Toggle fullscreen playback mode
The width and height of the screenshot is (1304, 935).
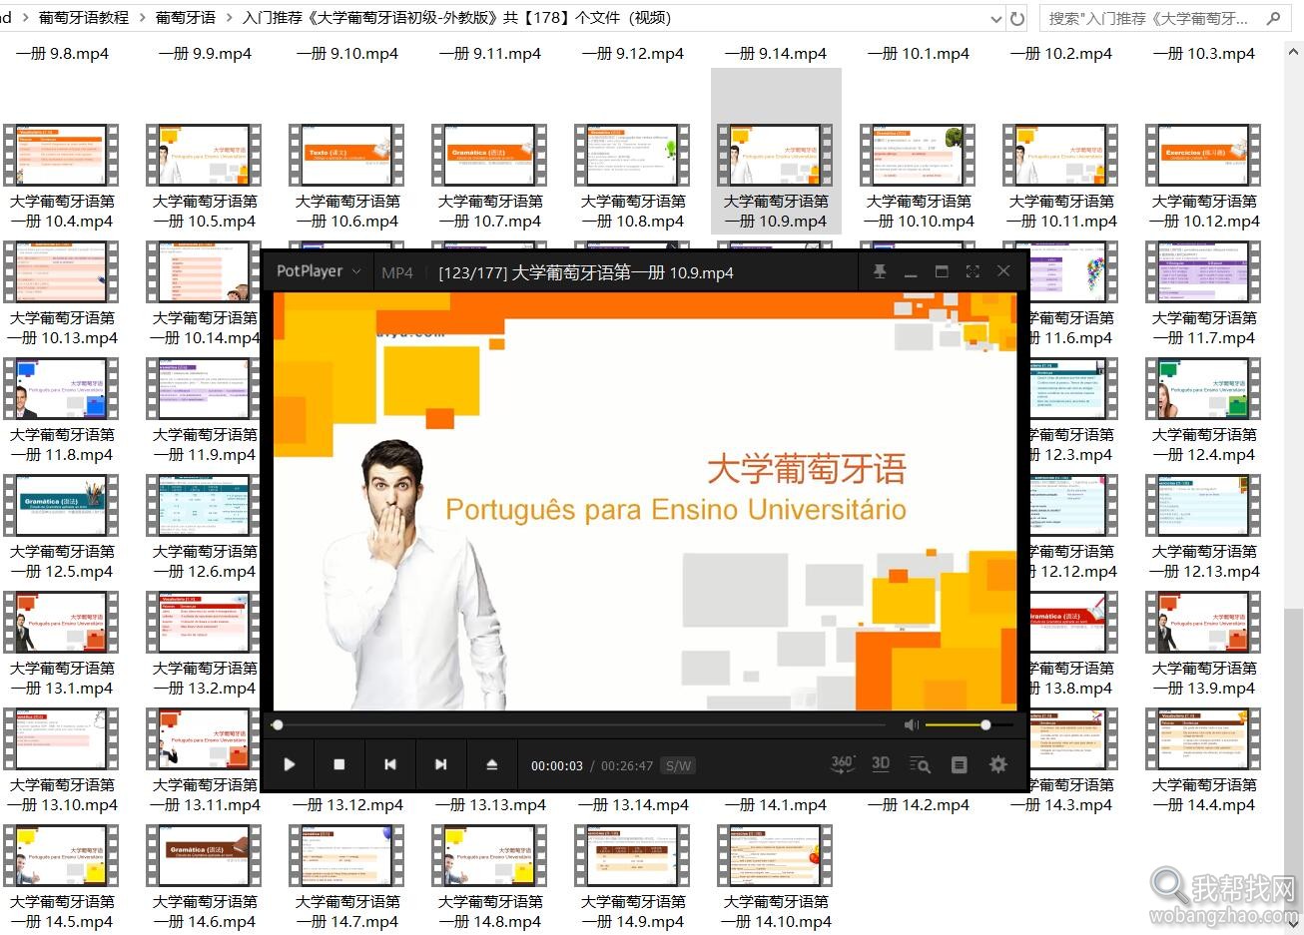point(973,270)
